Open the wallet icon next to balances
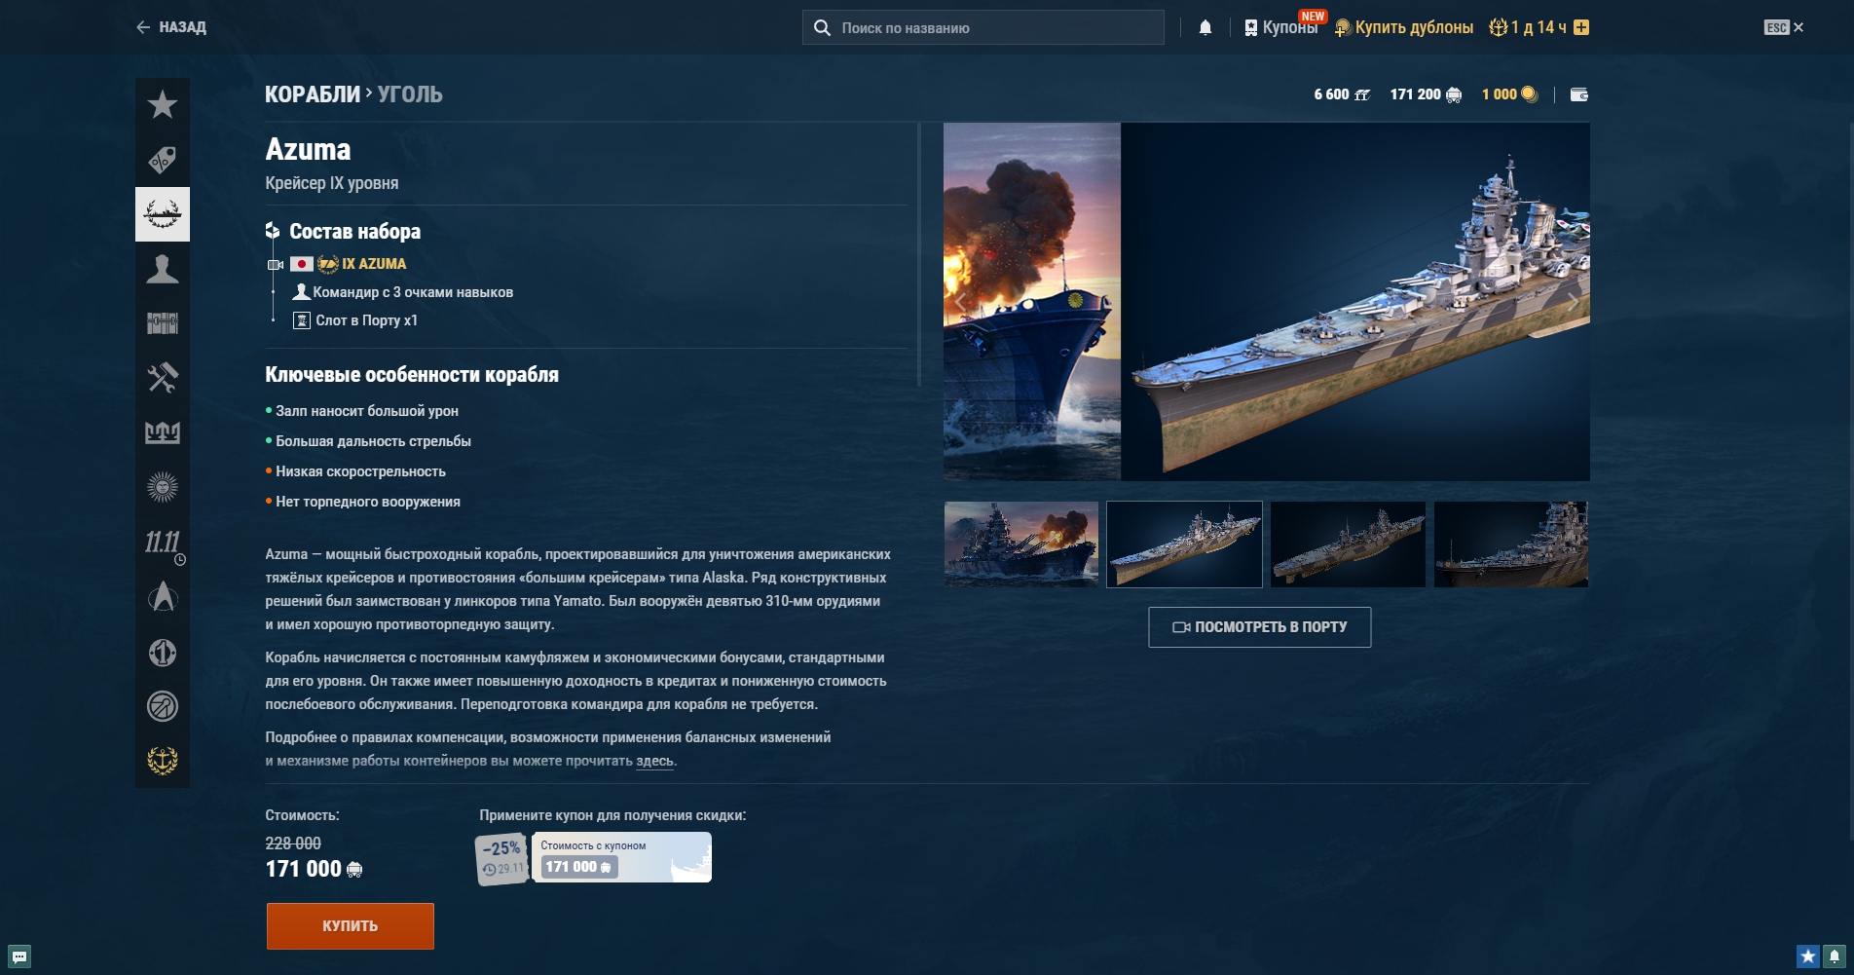Screen dimensions: 1854x975 pos(1579,94)
